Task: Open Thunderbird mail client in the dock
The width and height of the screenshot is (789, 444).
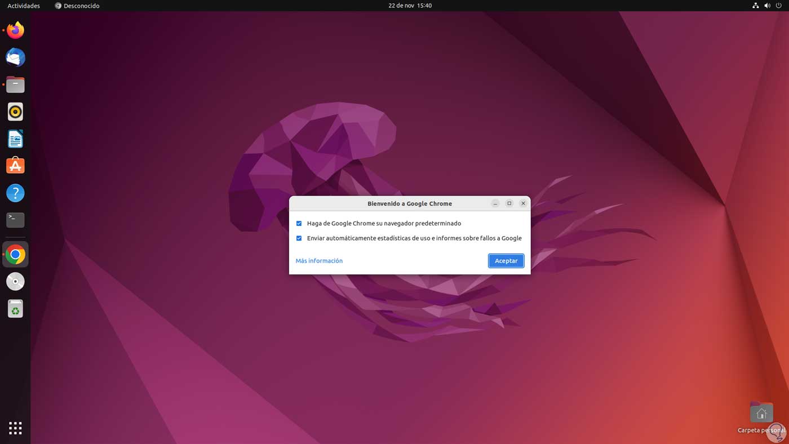Action: [15, 57]
